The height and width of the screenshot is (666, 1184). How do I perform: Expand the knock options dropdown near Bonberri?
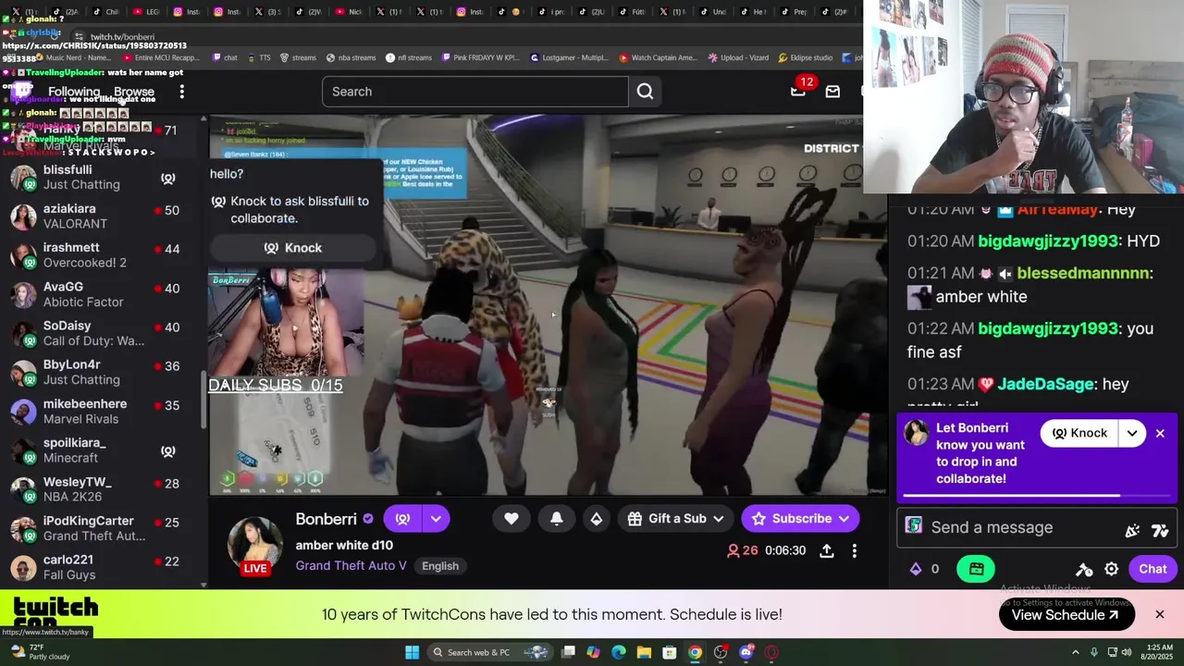click(436, 519)
